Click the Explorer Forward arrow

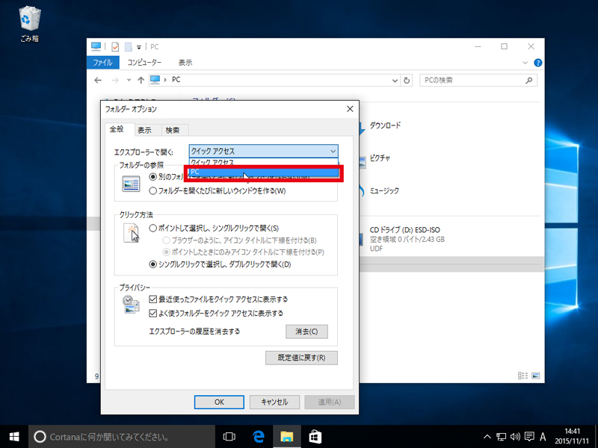click(115, 80)
